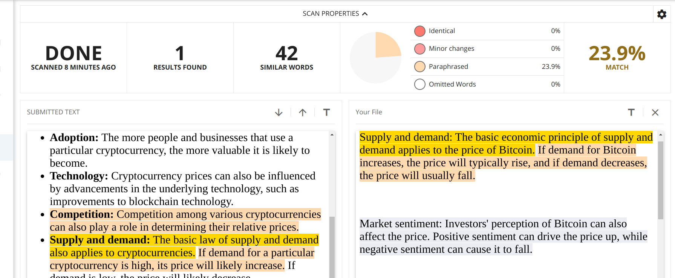The height and width of the screenshot is (278, 675).
Task: Toggle text view in Your File panel
Action: (x=631, y=112)
